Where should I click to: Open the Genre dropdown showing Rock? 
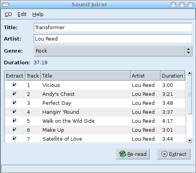[x=113, y=51]
